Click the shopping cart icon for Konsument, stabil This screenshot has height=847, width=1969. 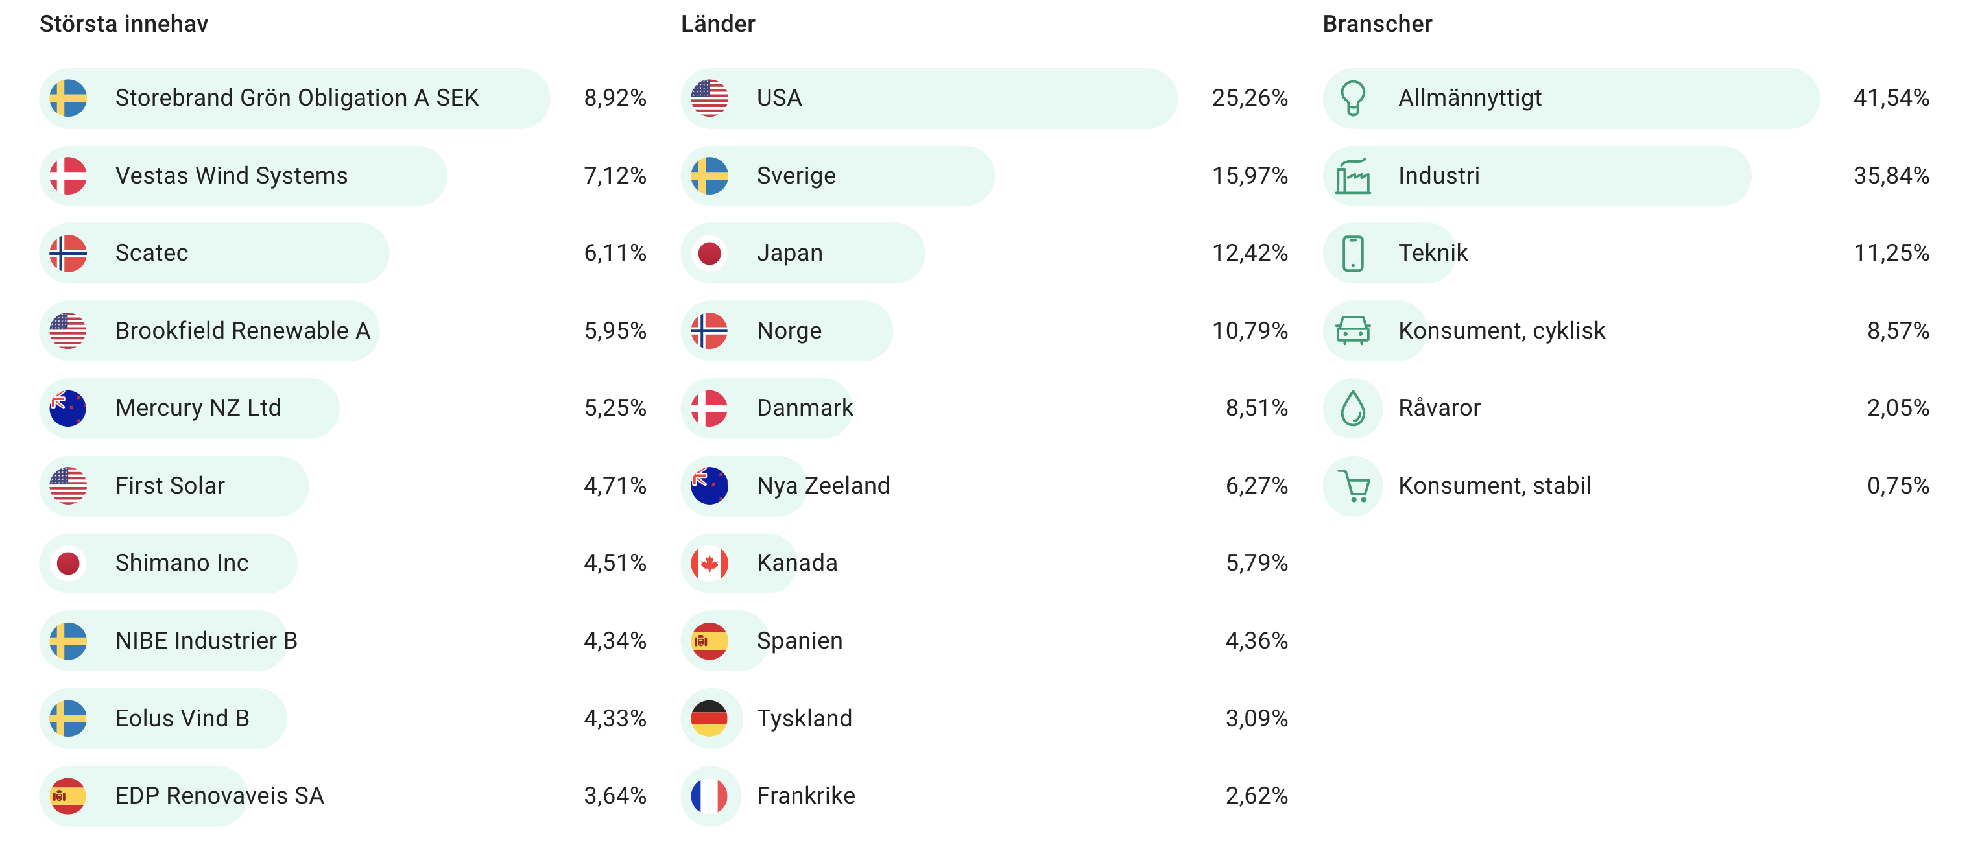click(1354, 485)
